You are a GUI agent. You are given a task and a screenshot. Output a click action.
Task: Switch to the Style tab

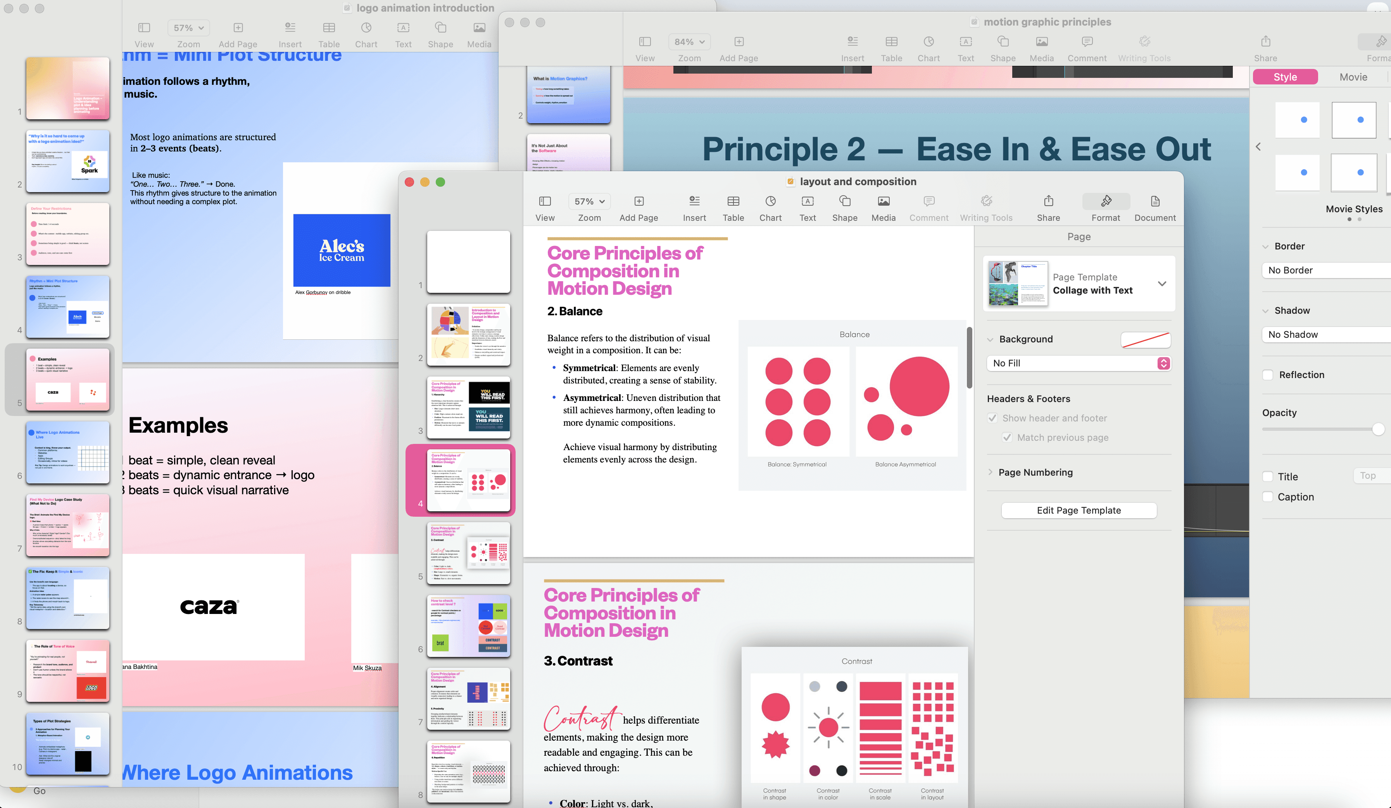pos(1285,77)
